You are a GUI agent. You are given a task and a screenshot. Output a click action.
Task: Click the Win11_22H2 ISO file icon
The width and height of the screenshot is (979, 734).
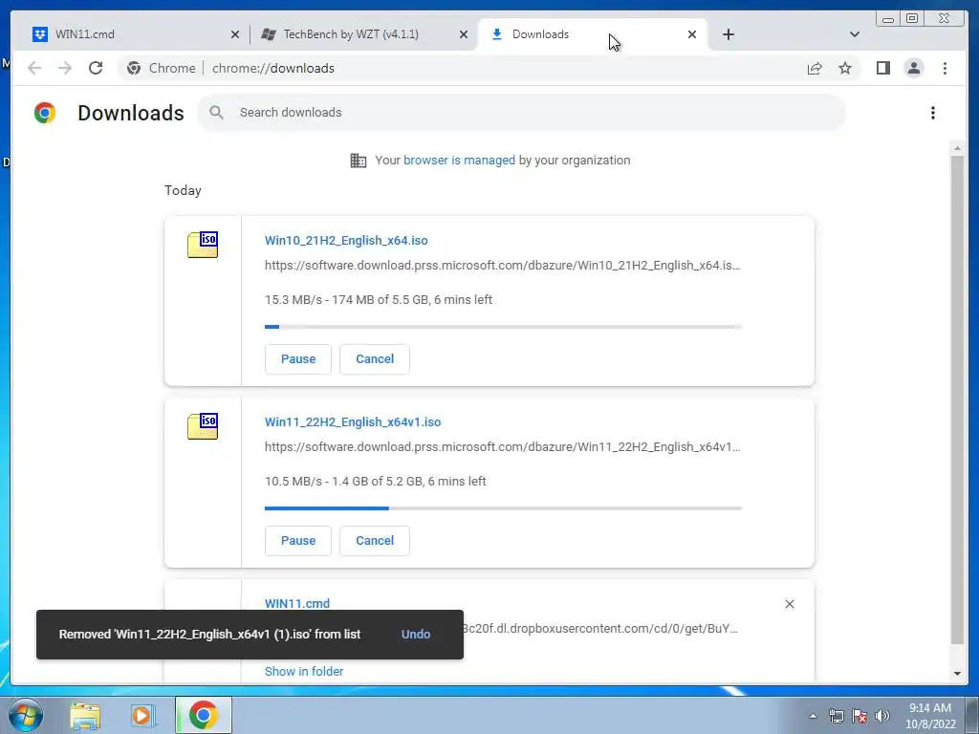point(203,426)
